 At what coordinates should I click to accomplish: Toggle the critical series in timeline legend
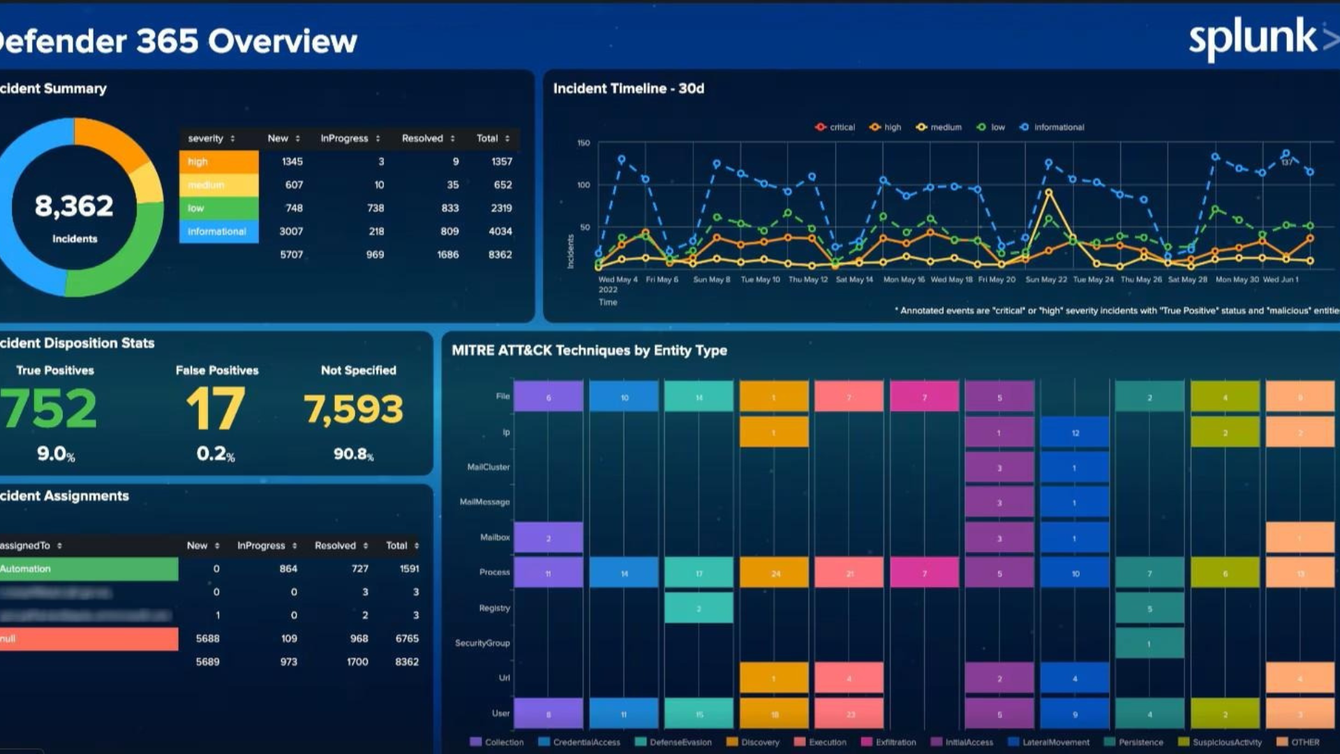tap(835, 127)
